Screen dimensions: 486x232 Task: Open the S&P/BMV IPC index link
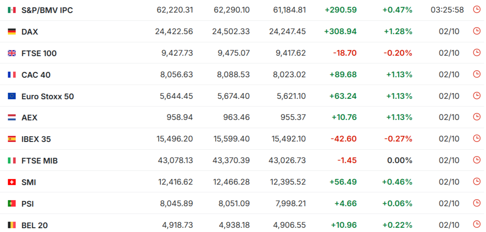47,10
